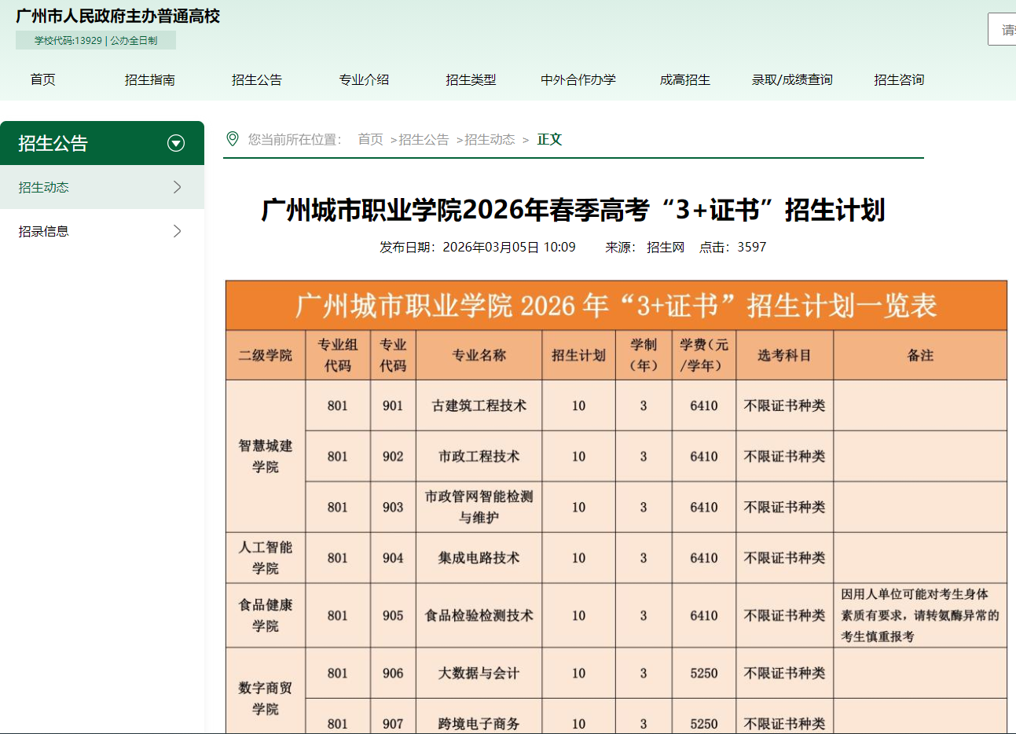Open the 招生咨询 navigation menu item
The width and height of the screenshot is (1016, 734).
pyautogui.click(x=898, y=79)
